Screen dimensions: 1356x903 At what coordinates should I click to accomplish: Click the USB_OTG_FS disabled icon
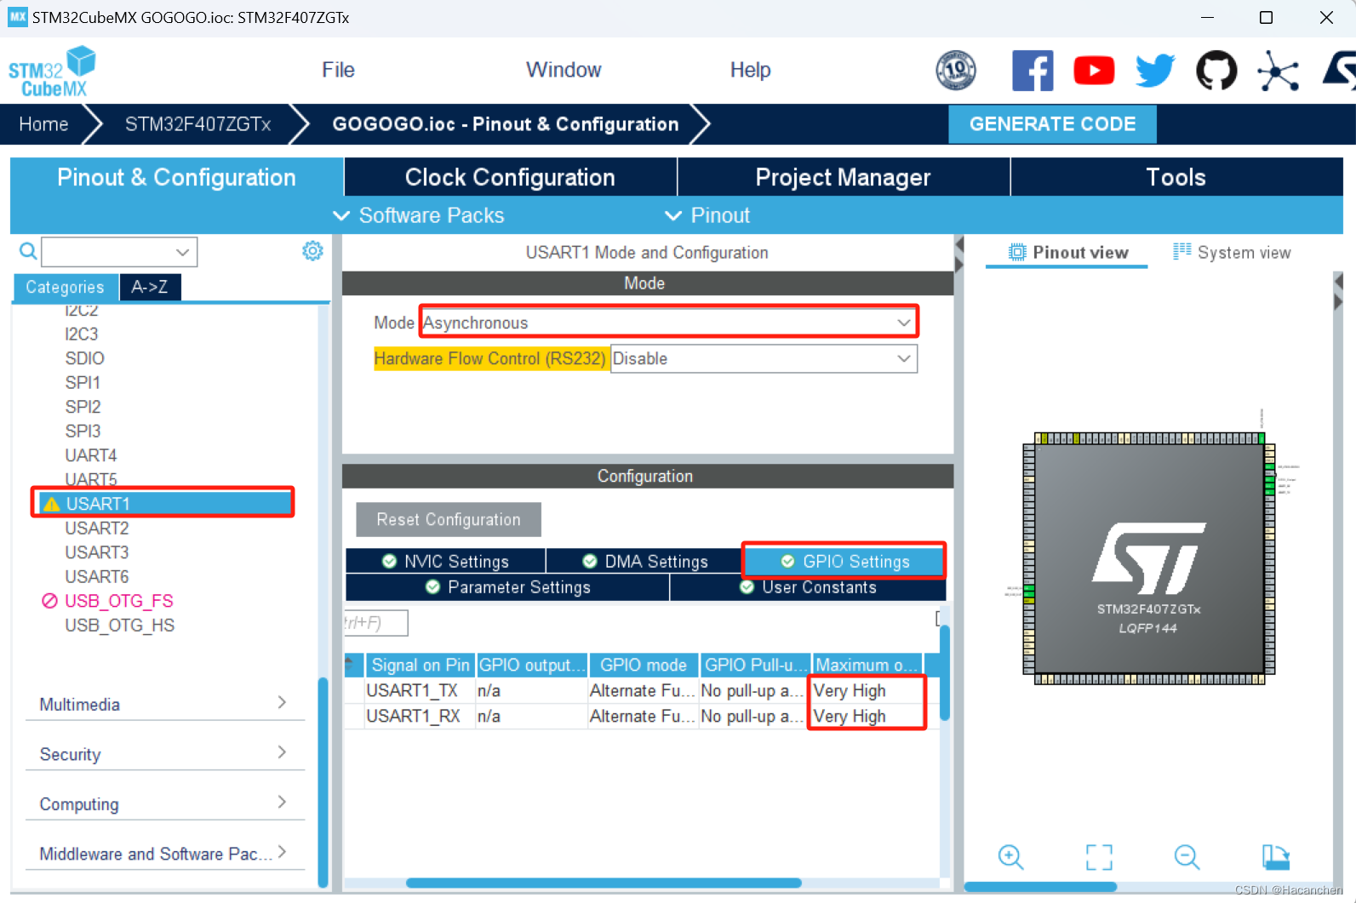point(49,601)
